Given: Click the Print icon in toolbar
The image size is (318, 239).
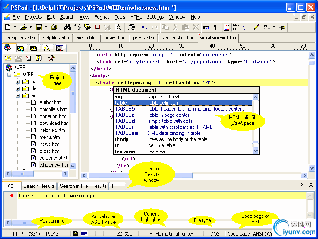Looking at the screenshot, I should pos(131,27).
